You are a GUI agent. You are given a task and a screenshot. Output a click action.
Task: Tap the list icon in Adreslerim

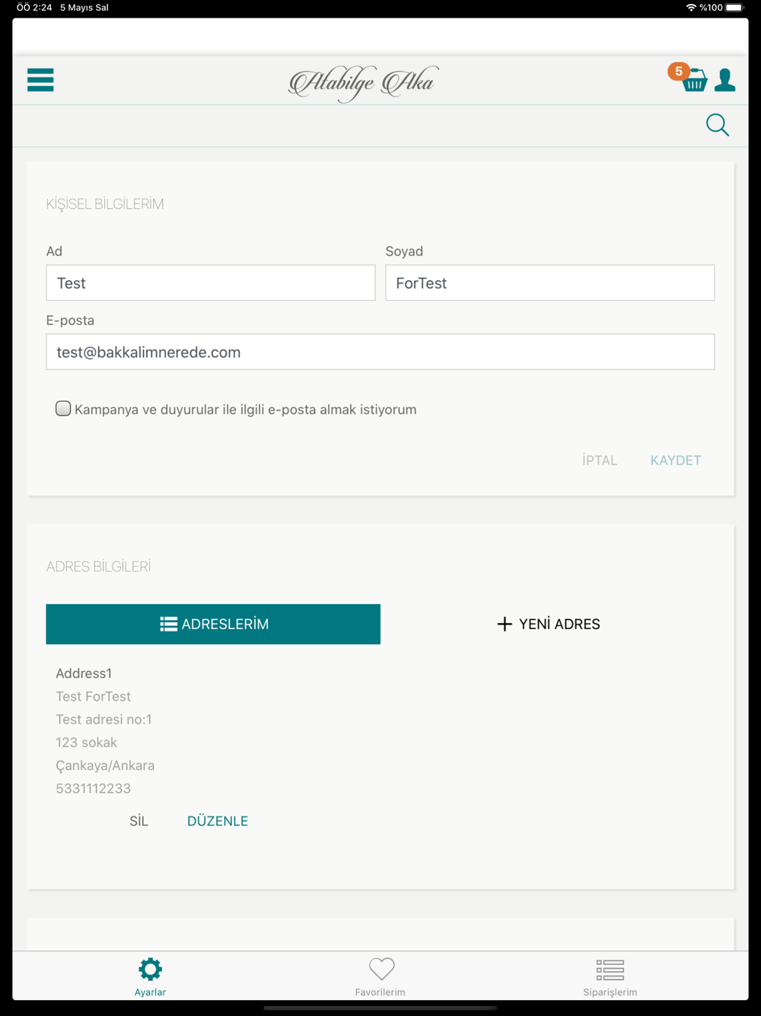[x=168, y=625]
